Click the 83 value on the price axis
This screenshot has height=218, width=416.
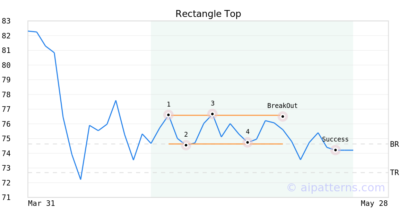point(6,21)
